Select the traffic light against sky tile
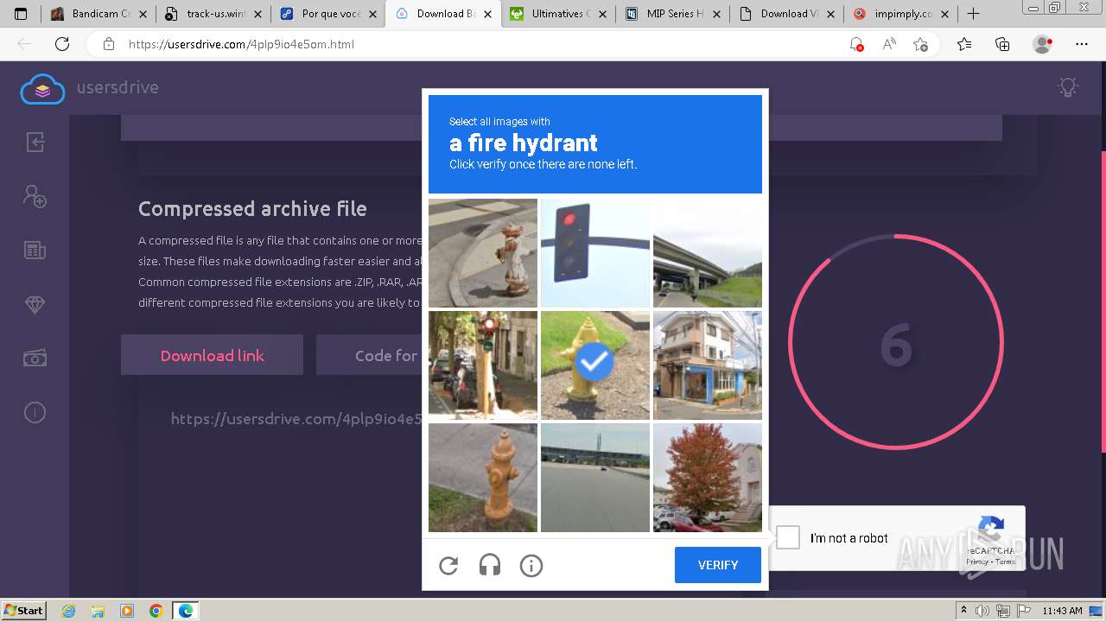1106x622 pixels. (595, 253)
